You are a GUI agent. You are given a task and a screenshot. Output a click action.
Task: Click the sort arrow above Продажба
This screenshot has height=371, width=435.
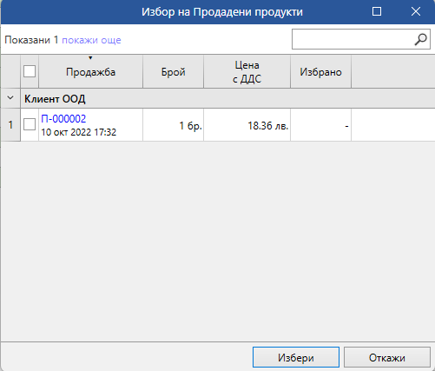tap(90, 58)
